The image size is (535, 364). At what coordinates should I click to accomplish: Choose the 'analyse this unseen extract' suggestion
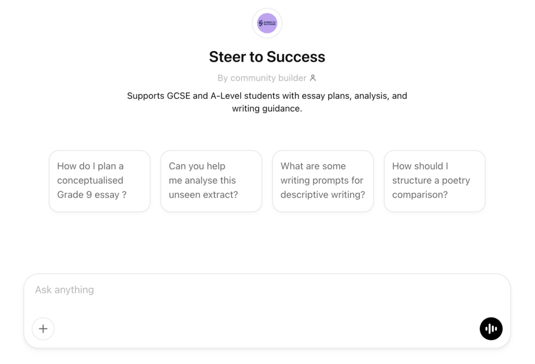coord(211,181)
